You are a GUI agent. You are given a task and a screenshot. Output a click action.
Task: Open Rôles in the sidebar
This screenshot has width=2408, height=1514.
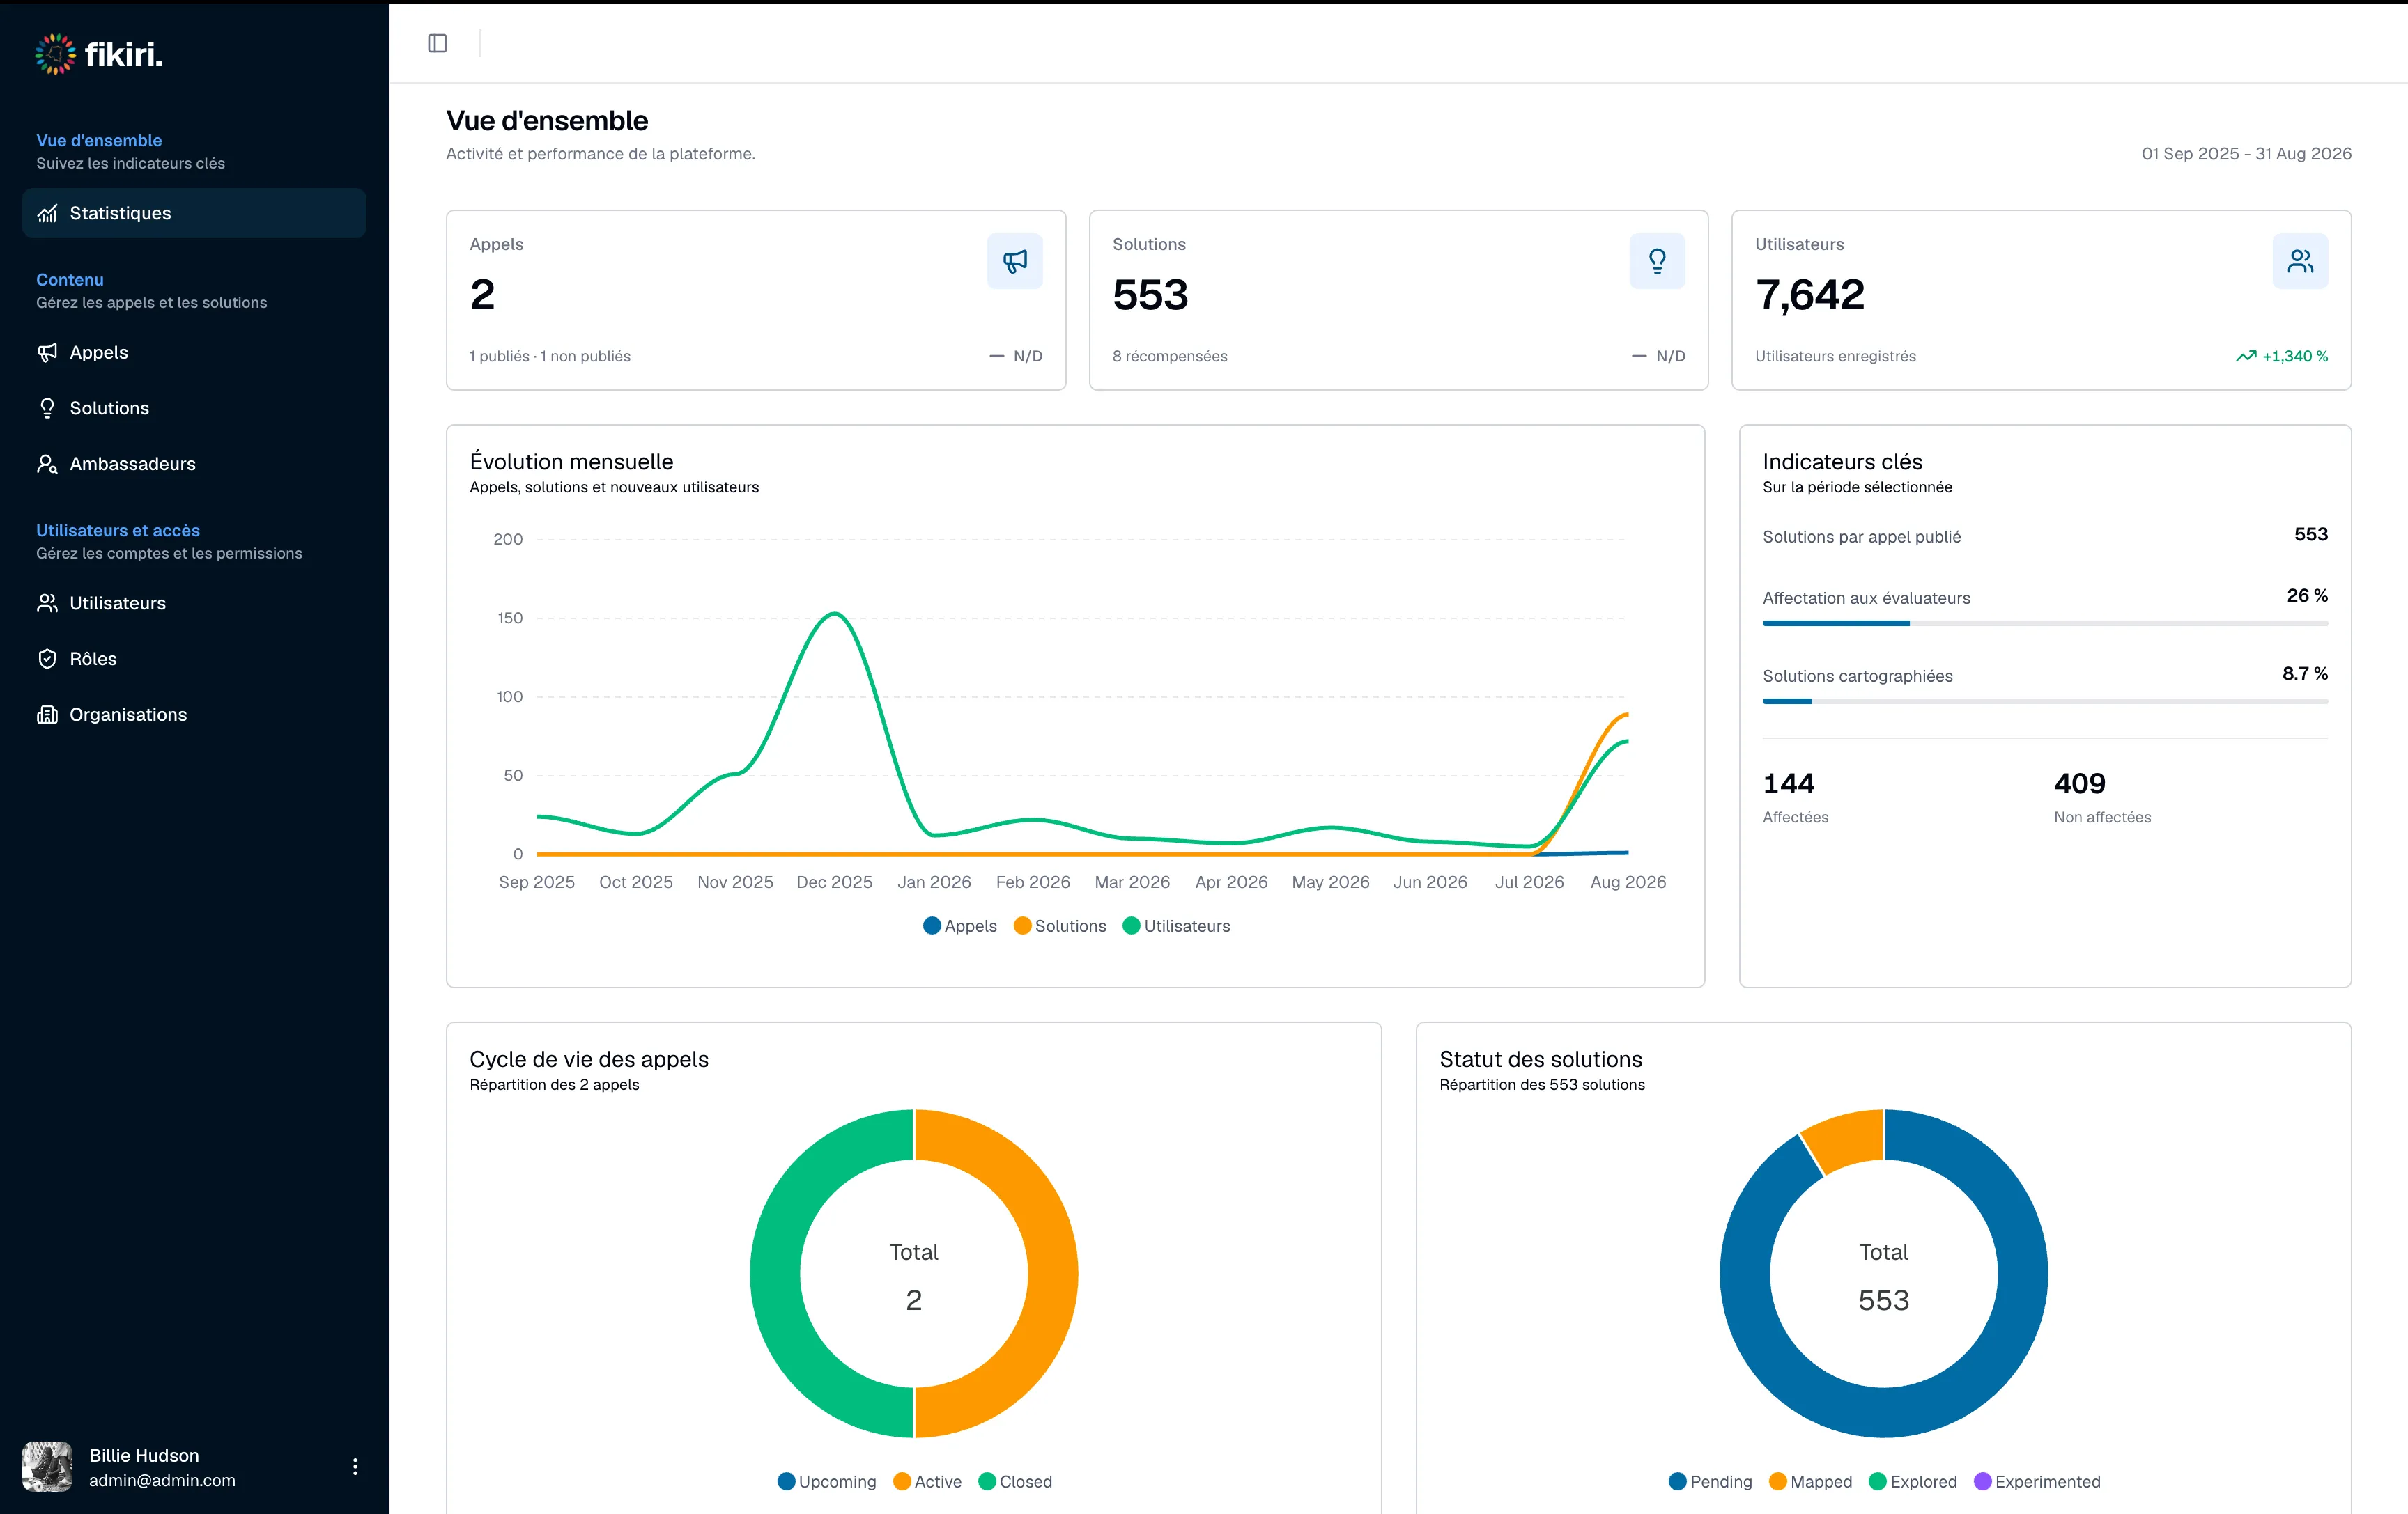pos(194,659)
